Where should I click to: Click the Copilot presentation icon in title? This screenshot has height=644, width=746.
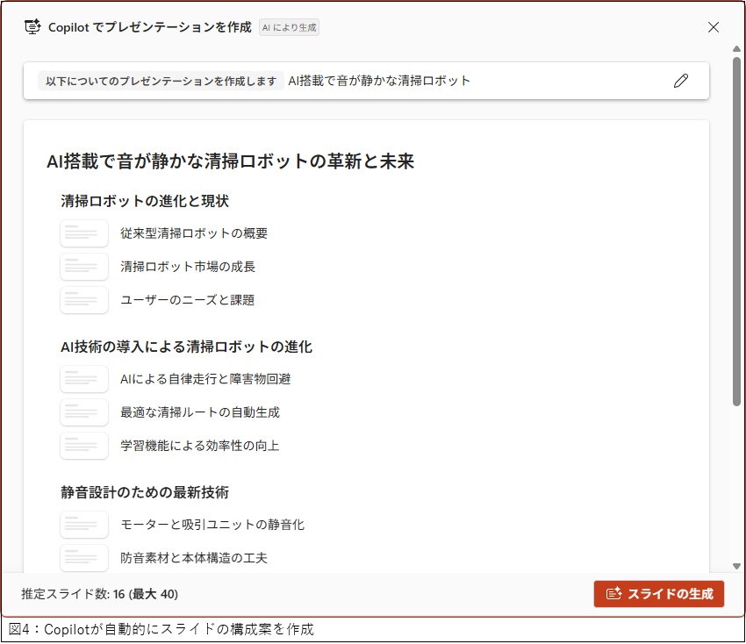(x=32, y=27)
